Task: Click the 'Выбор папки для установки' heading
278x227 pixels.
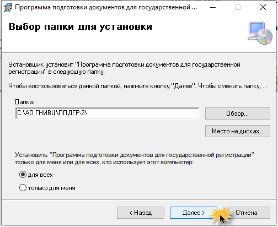Action: tap(81, 27)
